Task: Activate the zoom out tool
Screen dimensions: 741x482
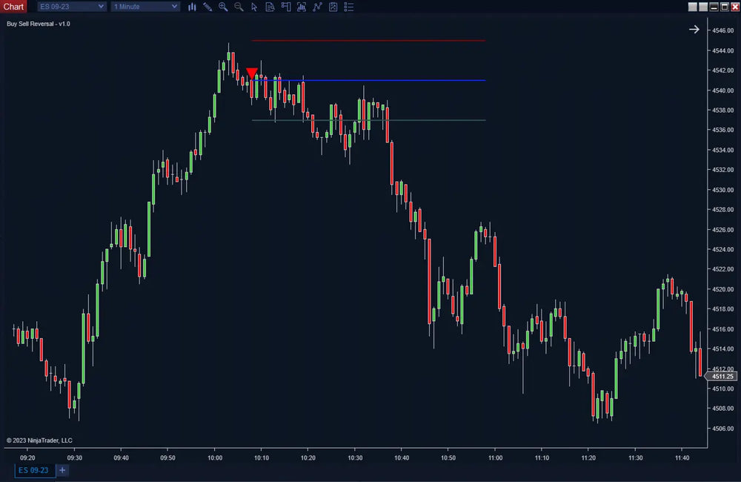Action: (x=239, y=7)
